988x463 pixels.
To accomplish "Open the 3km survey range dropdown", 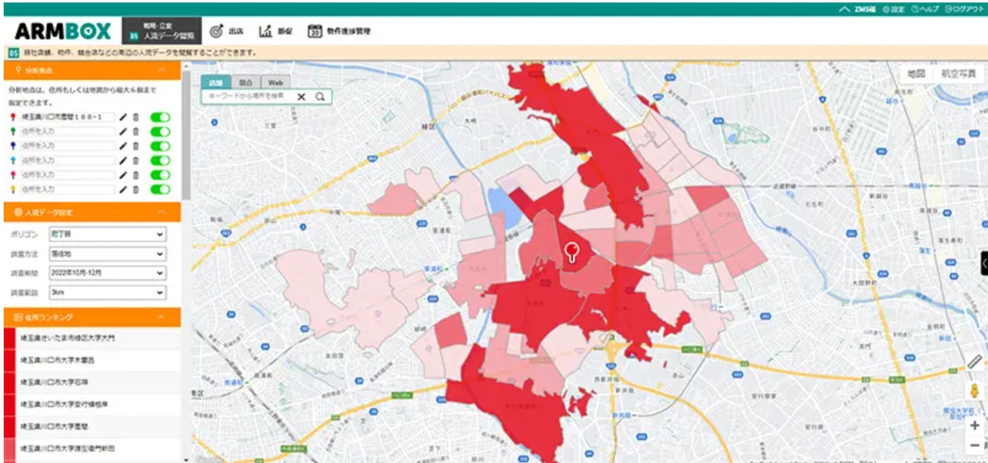I will point(107,292).
